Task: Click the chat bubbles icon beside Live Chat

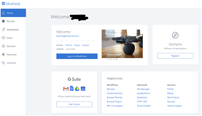Action: (3, 63)
